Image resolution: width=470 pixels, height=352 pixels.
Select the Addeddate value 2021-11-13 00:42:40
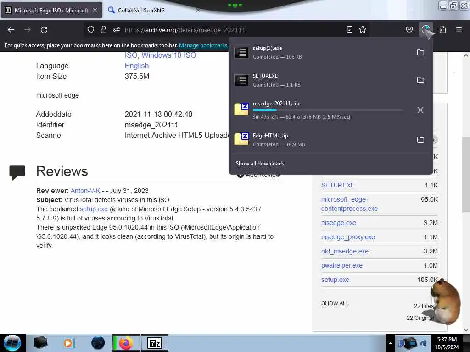tap(158, 114)
